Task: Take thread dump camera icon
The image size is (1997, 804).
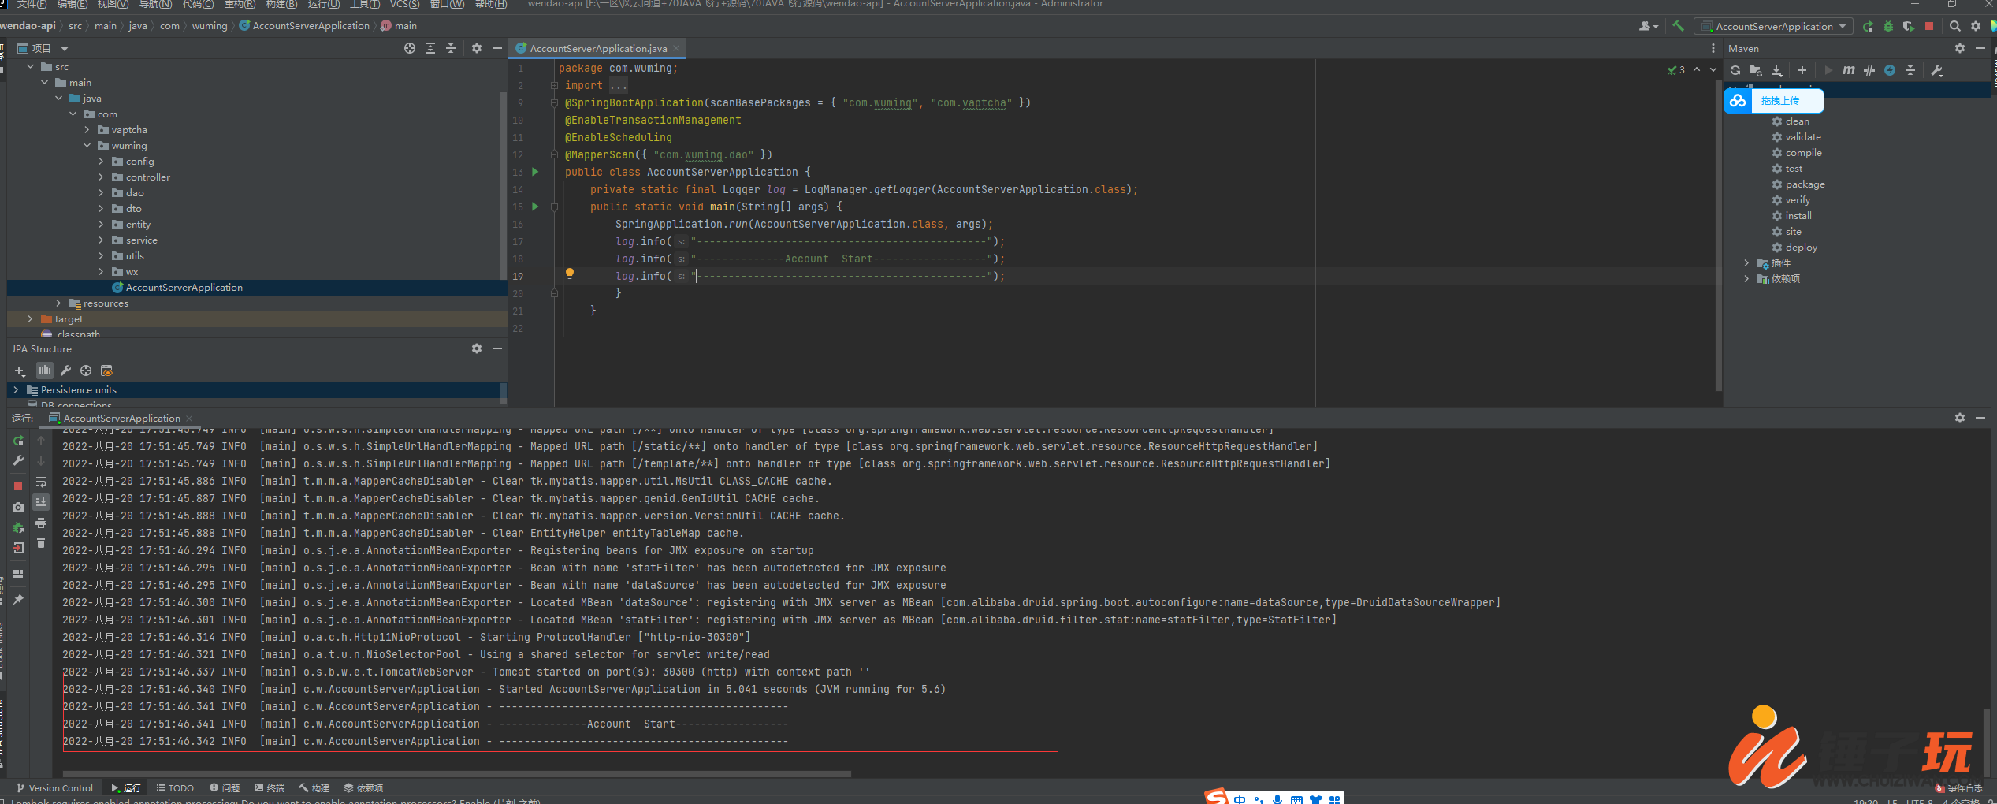Action: point(18,507)
